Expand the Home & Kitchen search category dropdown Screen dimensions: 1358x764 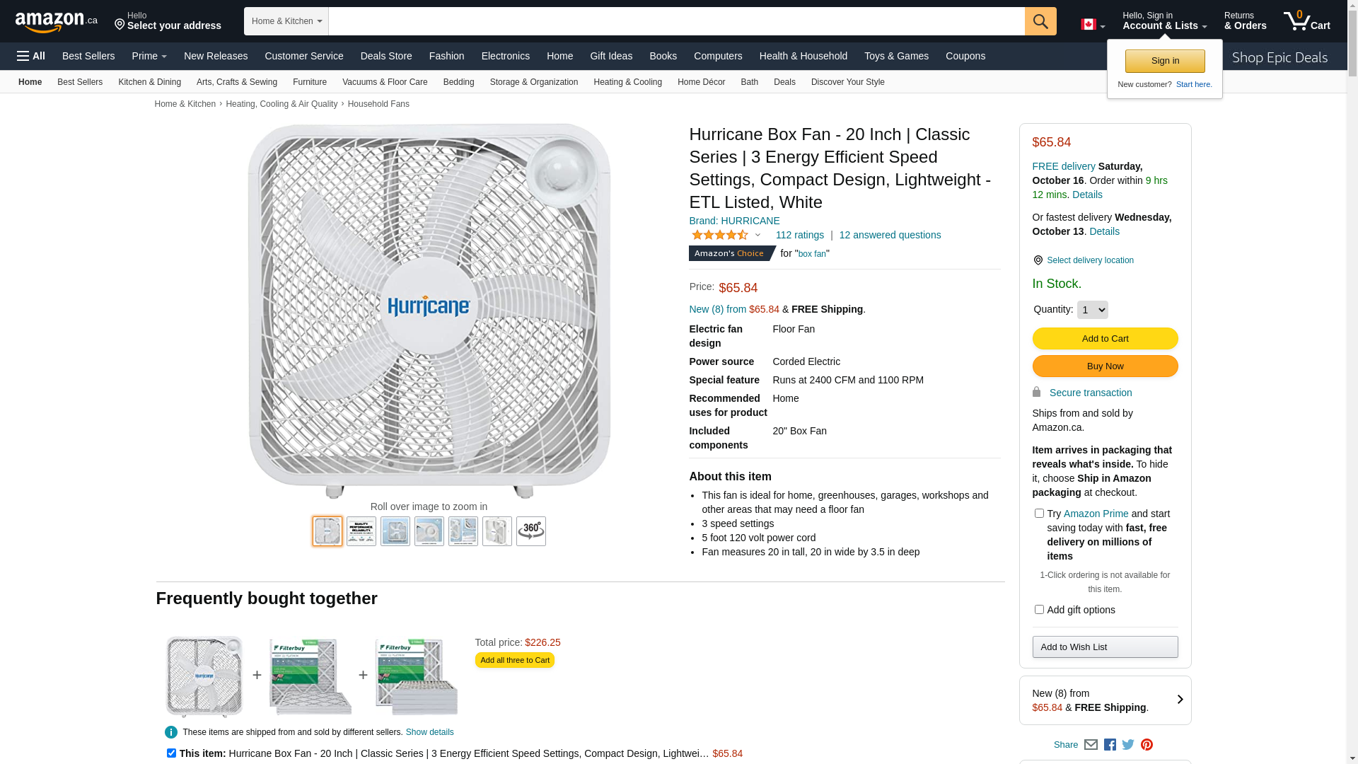(x=286, y=21)
